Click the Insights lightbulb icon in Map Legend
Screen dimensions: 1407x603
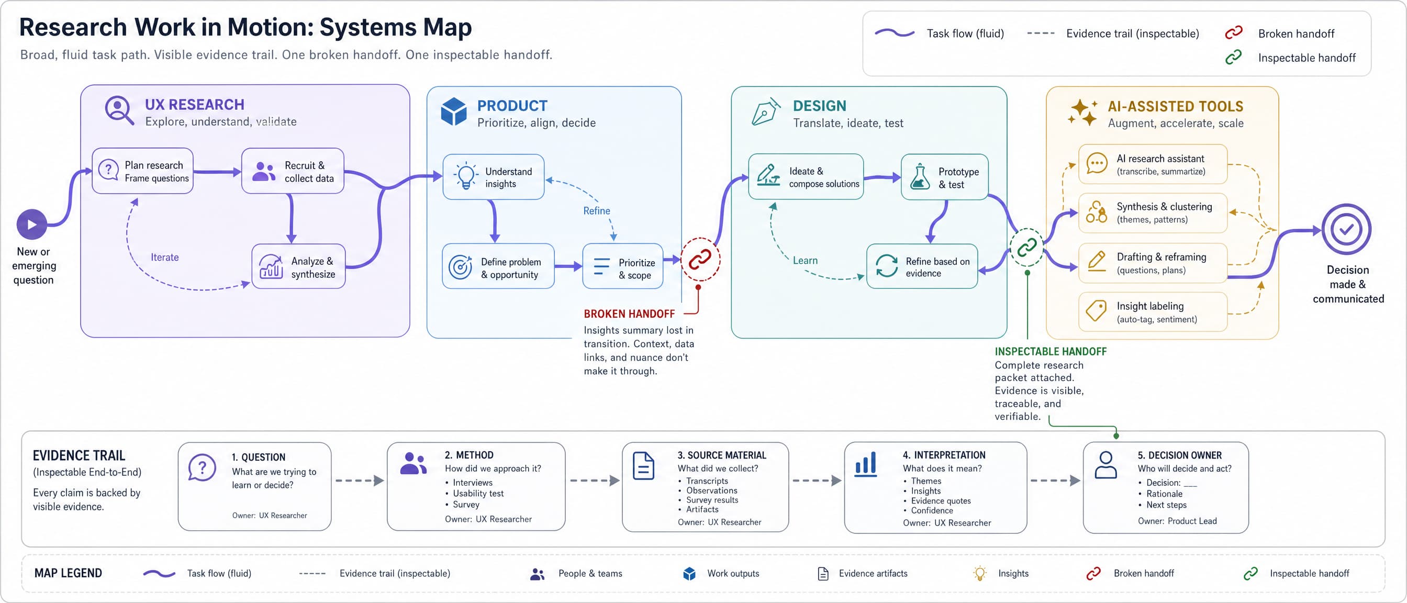click(x=980, y=574)
